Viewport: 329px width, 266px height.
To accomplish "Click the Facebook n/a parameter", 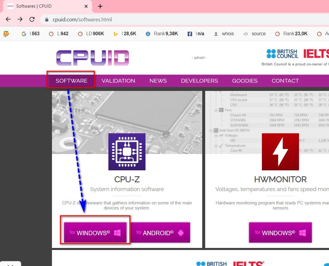I will pyautogui.click(x=196, y=34).
